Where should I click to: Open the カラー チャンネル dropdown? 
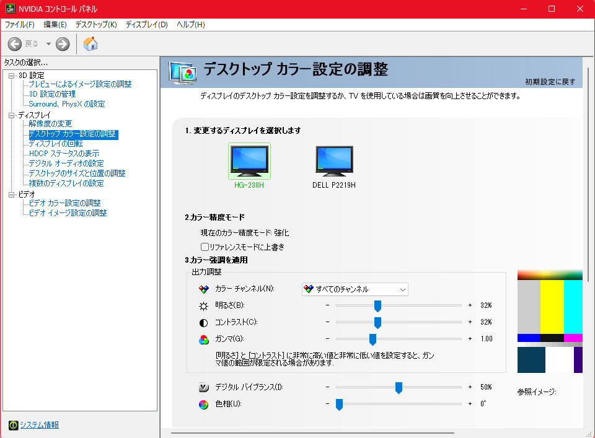[x=355, y=289]
